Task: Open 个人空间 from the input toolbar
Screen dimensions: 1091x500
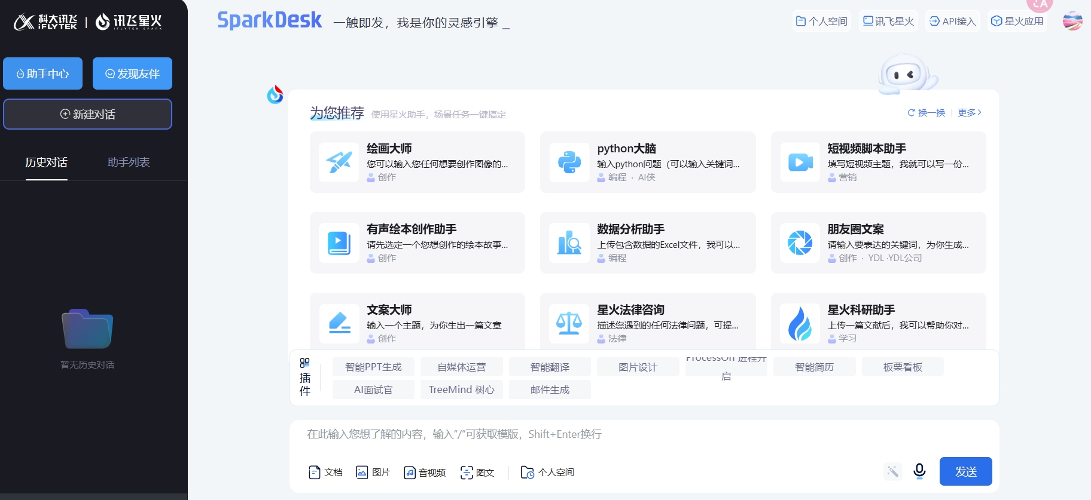Action: tap(547, 472)
